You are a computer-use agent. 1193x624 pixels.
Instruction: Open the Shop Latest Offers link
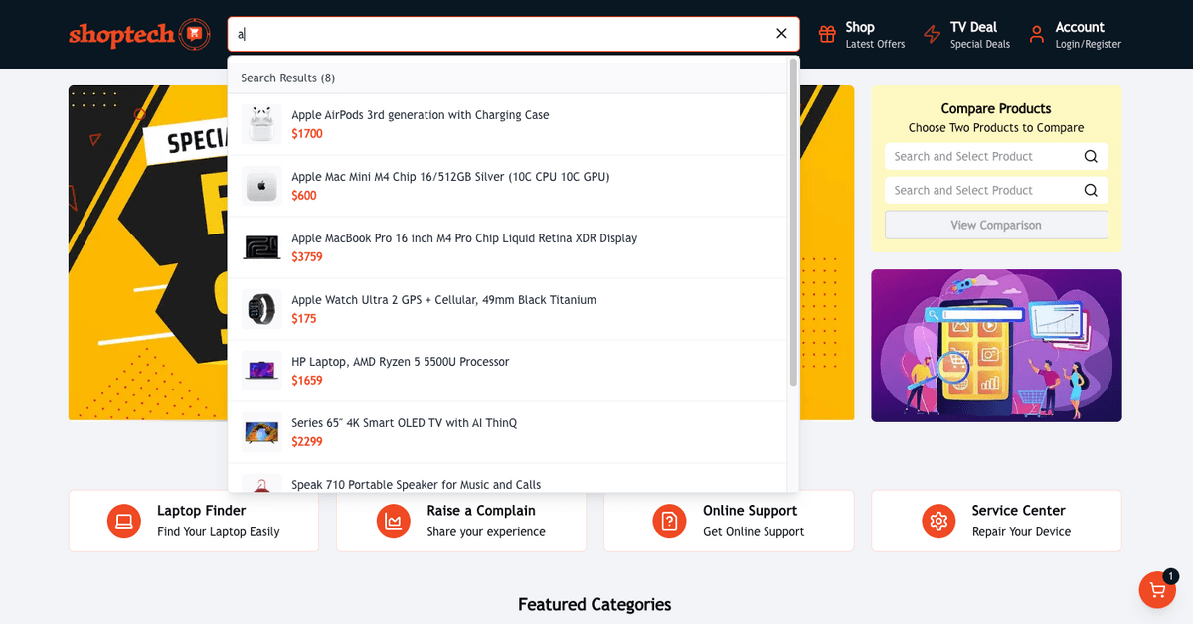coord(862,34)
